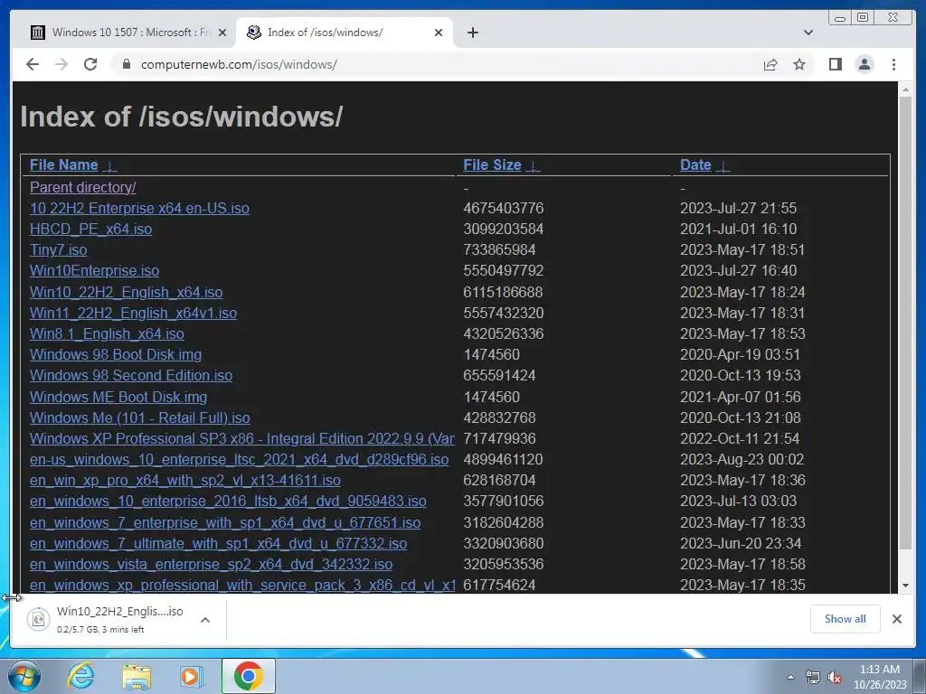Viewport: 926px width, 694px height.
Task: Open the Windows Start menu
Action: click(x=24, y=676)
